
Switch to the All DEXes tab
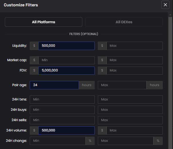click(124, 22)
